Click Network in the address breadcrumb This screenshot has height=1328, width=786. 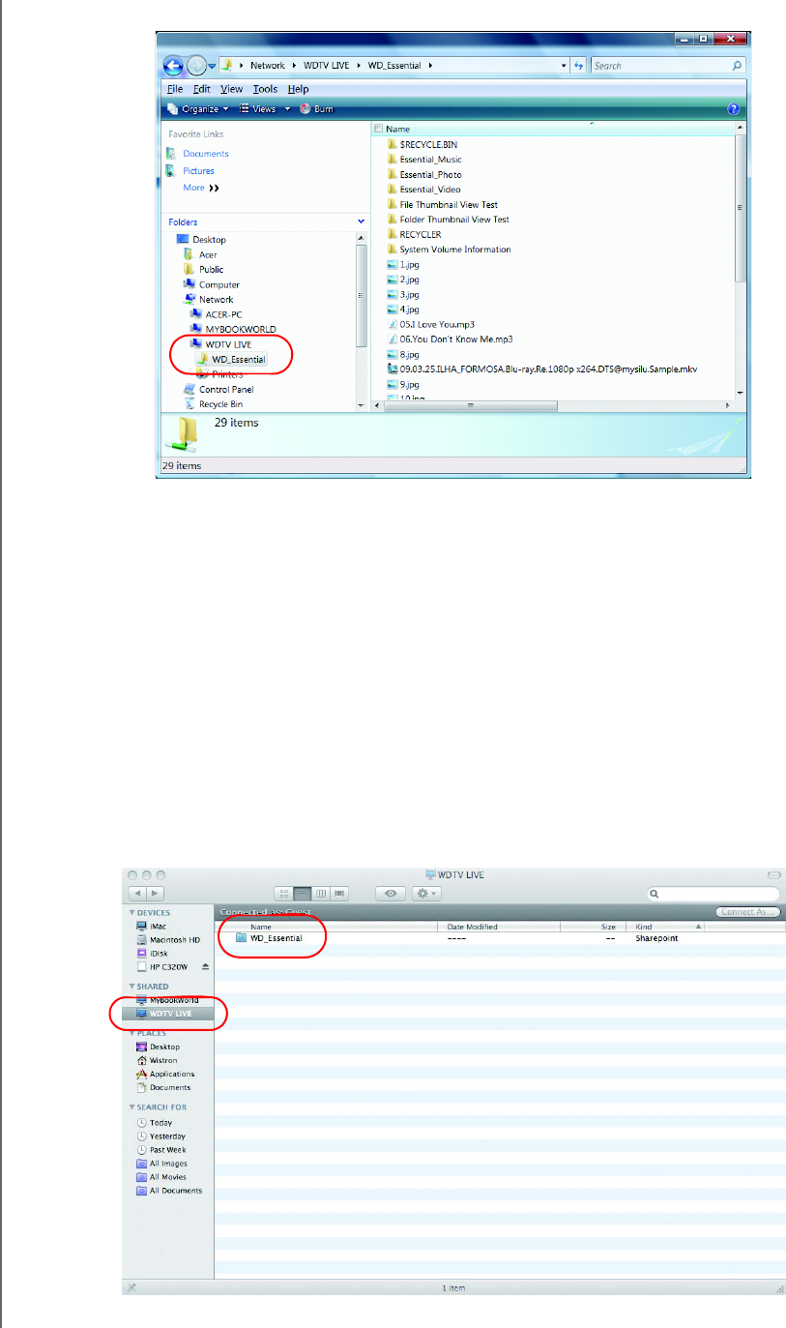coord(268,66)
